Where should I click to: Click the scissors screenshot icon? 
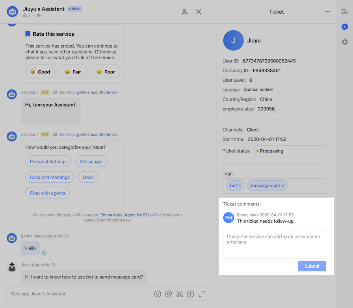[180, 294]
